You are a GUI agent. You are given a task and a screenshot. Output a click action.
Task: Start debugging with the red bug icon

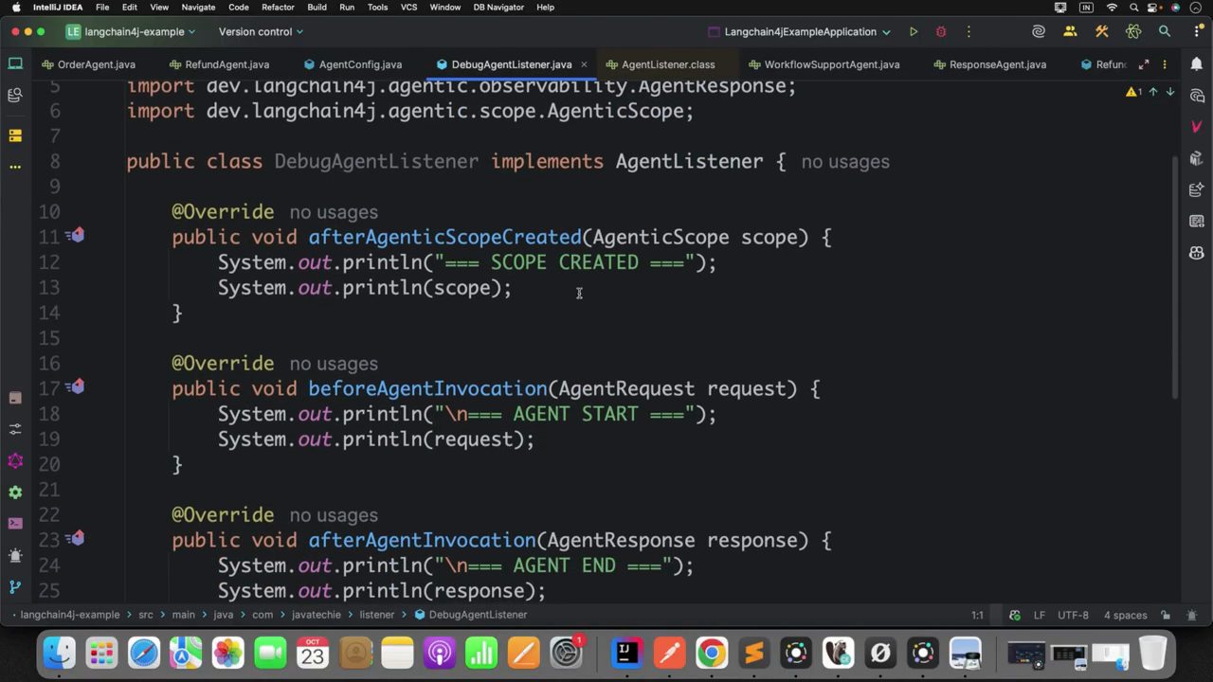click(941, 31)
